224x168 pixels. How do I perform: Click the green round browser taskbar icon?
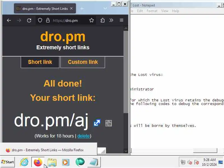[x=80, y=162]
